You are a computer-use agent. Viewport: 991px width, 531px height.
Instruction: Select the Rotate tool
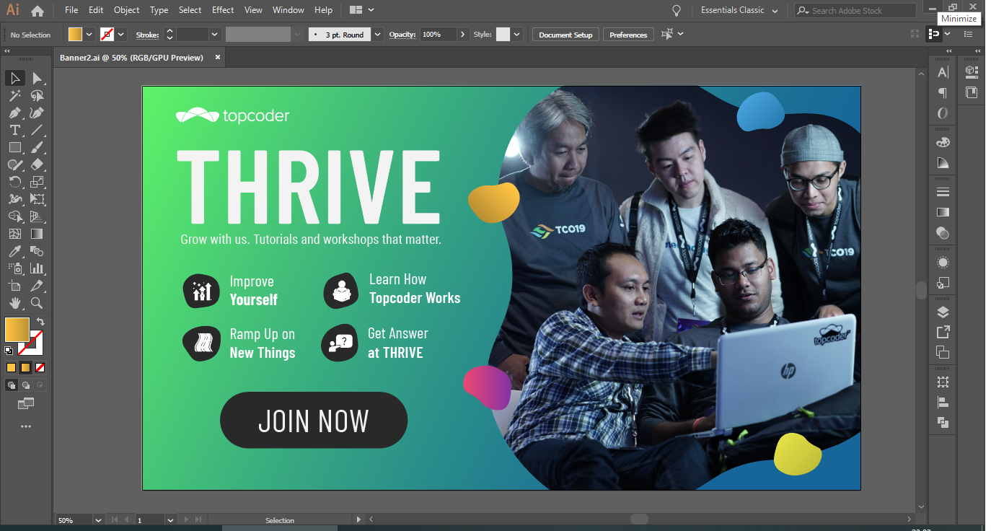(x=15, y=182)
